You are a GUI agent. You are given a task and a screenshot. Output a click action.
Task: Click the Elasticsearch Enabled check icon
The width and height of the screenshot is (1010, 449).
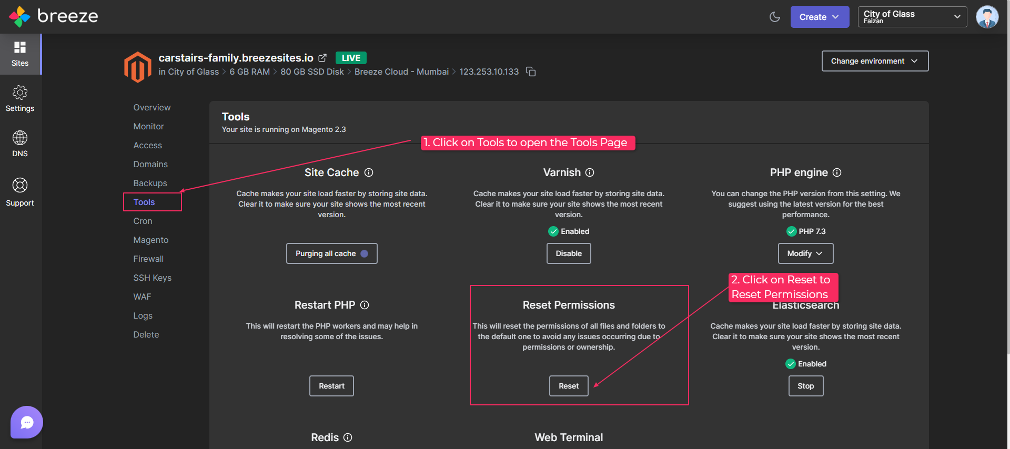click(790, 364)
